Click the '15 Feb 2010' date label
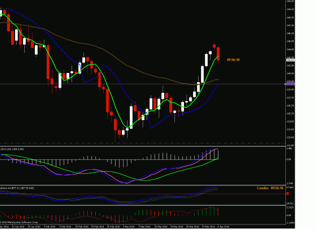This screenshot has width=315, height=230. click(82, 226)
